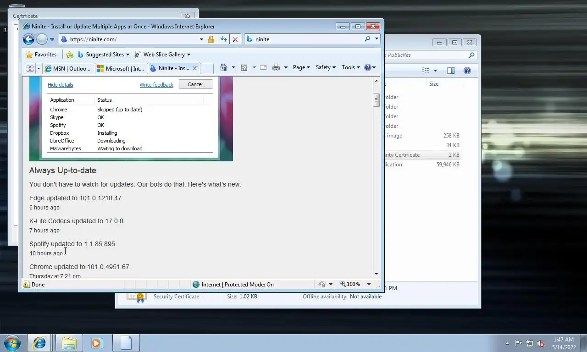Open the Favorites star button
The image size is (587, 352).
click(41, 55)
